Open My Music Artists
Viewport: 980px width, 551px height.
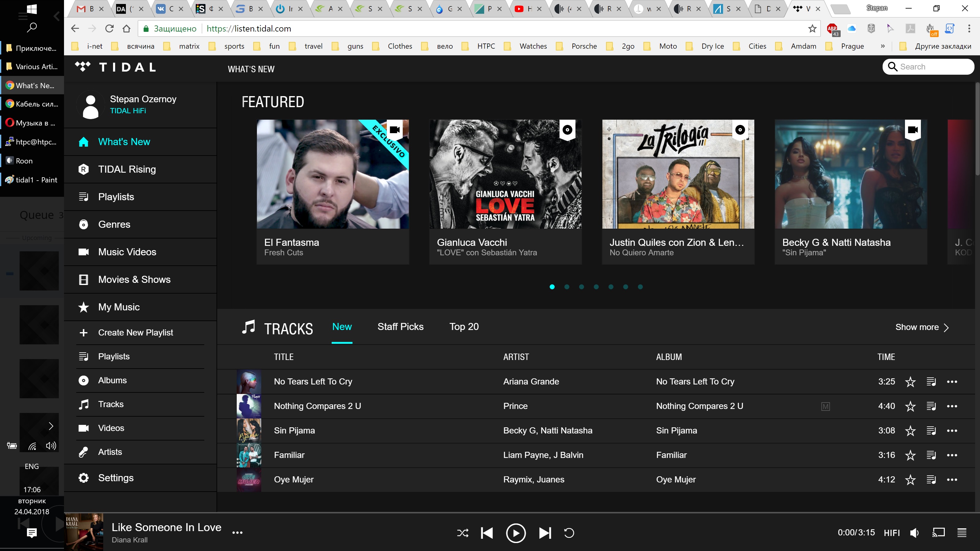tap(140, 452)
